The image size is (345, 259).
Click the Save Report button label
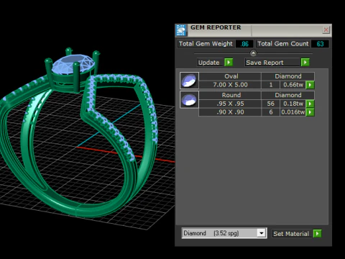coord(265,63)
